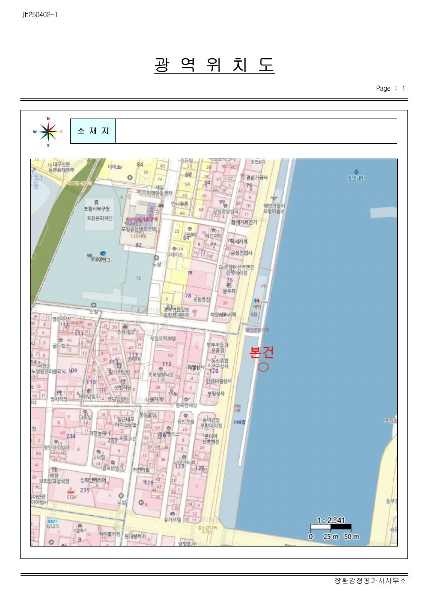
Task: Click the restroom icon above 개방
Action: 257,300
